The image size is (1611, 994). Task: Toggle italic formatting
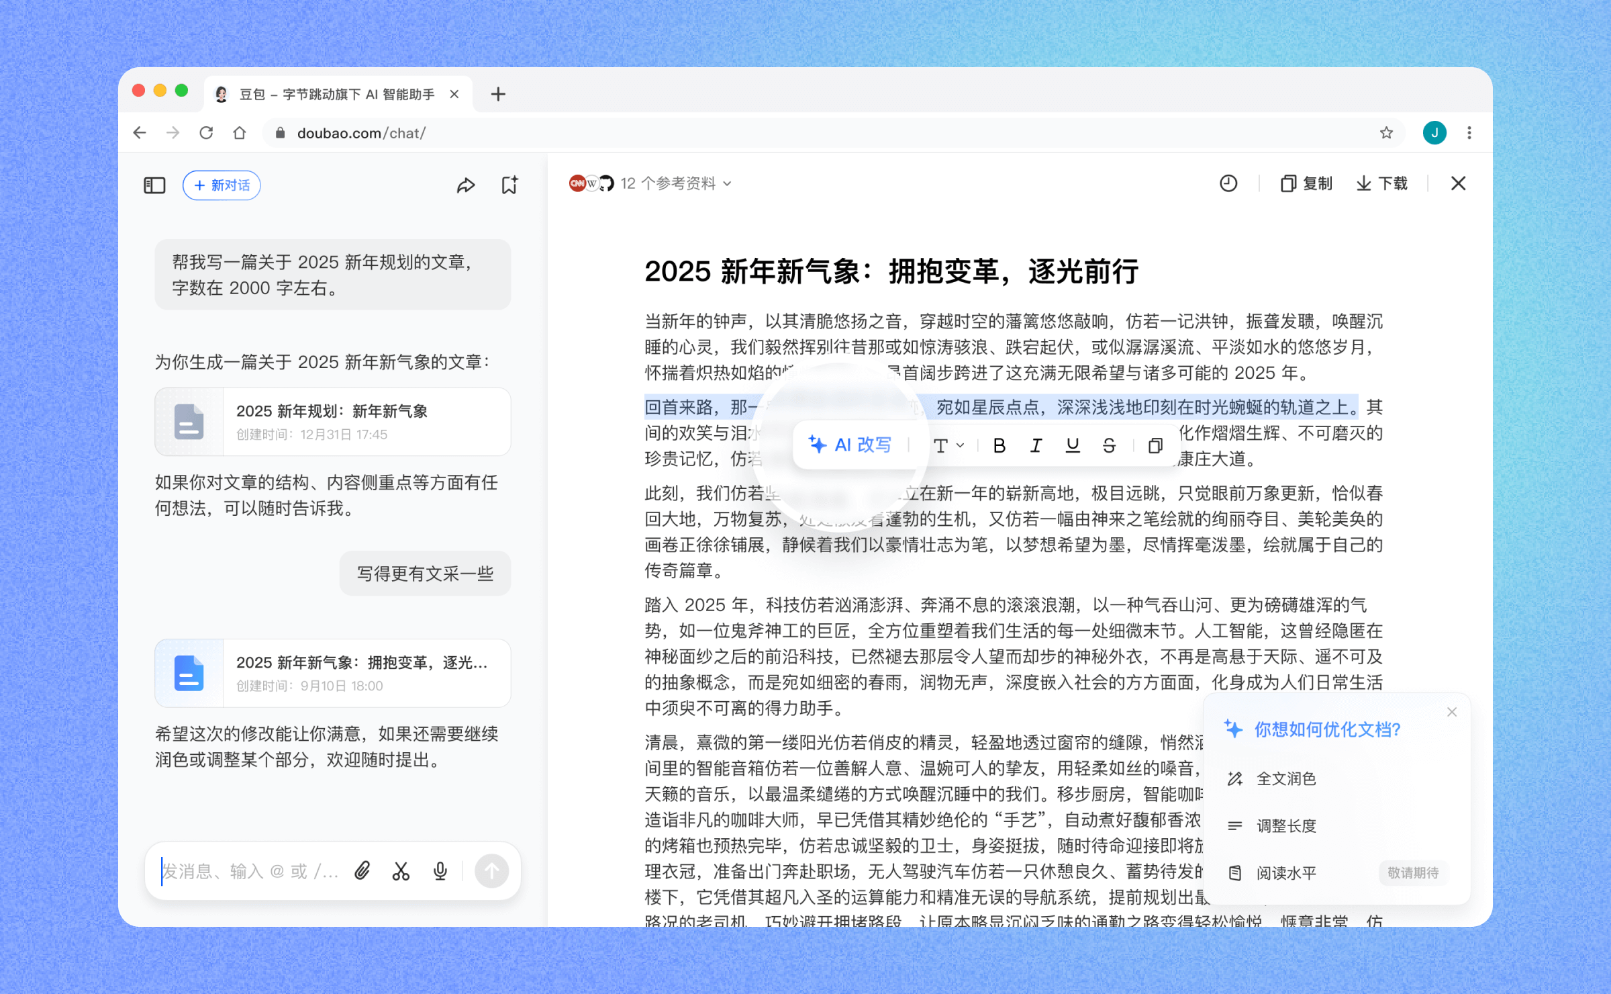(1036, 445)
